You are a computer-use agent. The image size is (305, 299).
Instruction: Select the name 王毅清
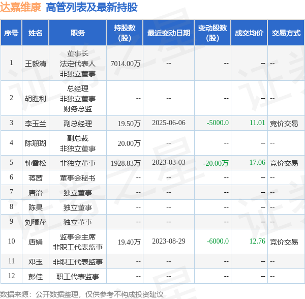click(36, 64)
